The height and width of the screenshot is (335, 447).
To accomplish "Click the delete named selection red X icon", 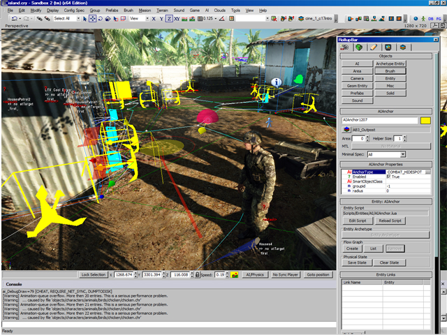I will pos(274,19).
